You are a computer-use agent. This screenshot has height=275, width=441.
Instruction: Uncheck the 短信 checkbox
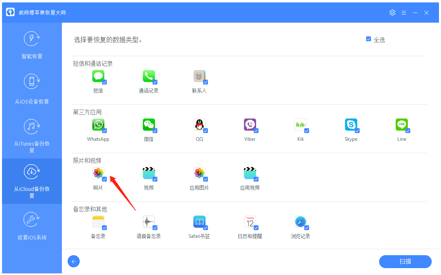[104, 82]
